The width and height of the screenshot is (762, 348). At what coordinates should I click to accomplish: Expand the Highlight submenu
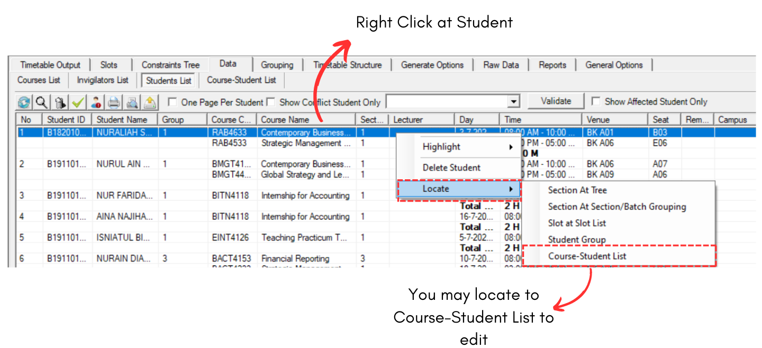pyautogui.click(x=468, y=147)
